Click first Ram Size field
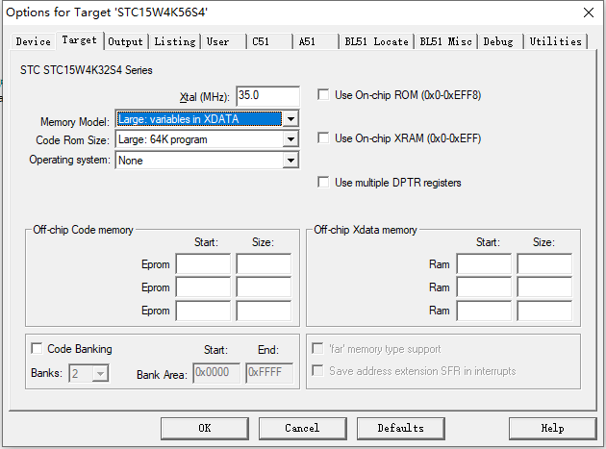The width and height of the screenshot is (606, 449). click(x=544, y=264)
